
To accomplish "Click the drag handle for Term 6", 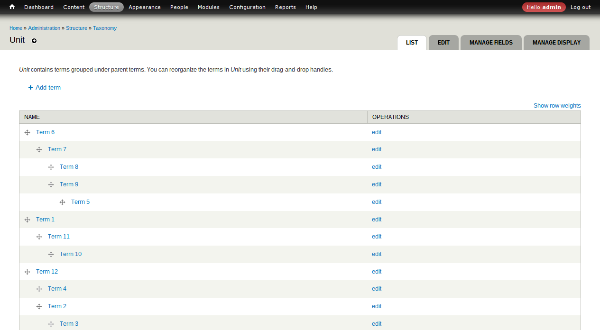I will coord(27,133).
